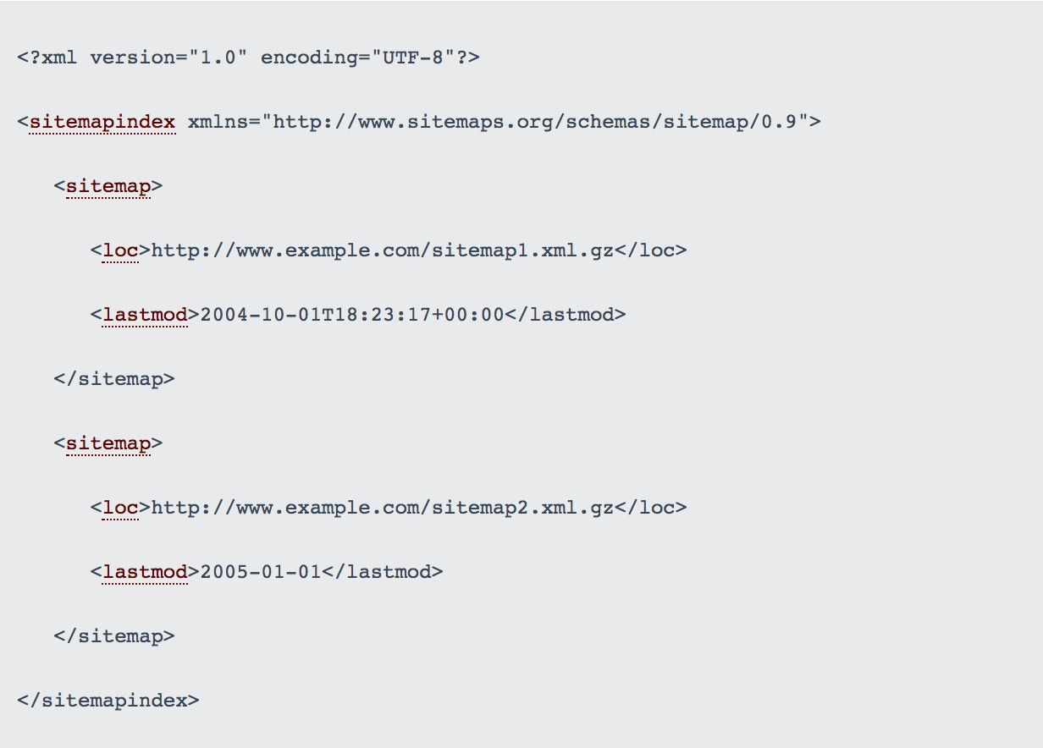Image resolution: width=1043 pixels, height=748 pixels.
Task: Click the XML version declaration line
Action: click(248, 58)
